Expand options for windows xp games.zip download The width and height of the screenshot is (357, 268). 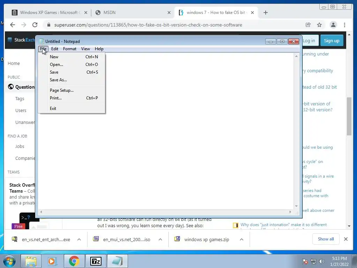coord(242,239)
